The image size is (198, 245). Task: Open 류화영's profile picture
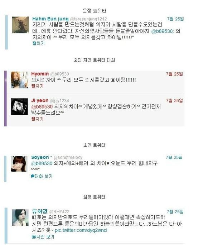(x=20, y=217)
